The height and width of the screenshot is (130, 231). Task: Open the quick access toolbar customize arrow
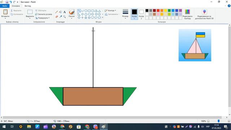point(18,2)
